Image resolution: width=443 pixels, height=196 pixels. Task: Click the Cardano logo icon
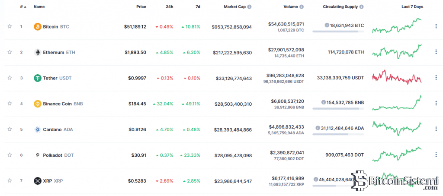pos(38,129)
